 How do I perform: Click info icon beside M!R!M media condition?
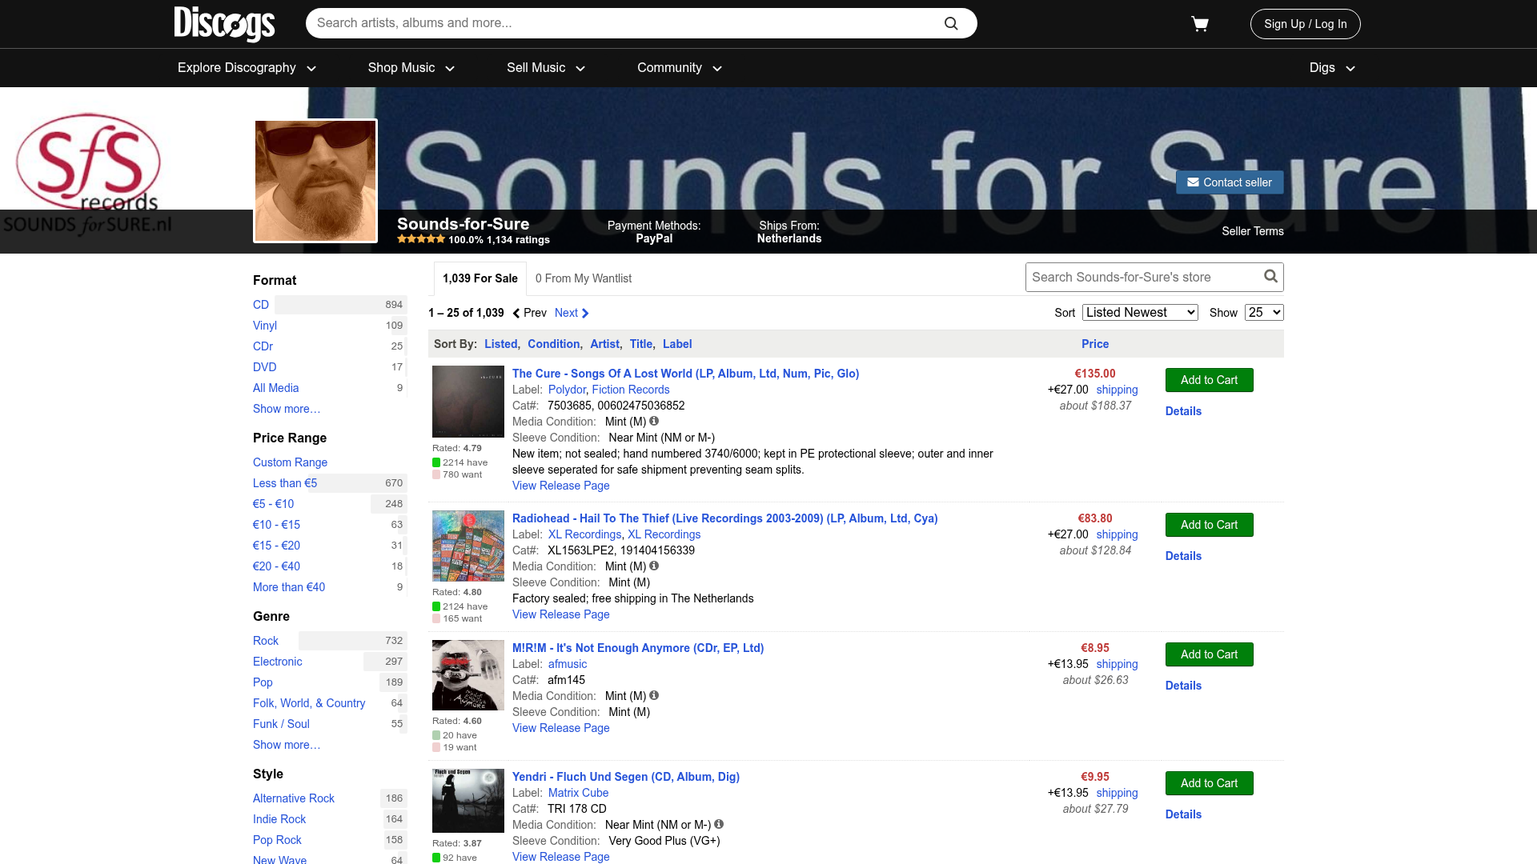(654, 695)
